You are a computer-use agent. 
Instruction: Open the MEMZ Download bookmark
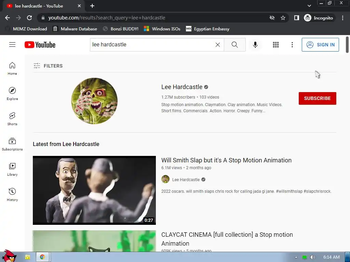tap(26, 29)
